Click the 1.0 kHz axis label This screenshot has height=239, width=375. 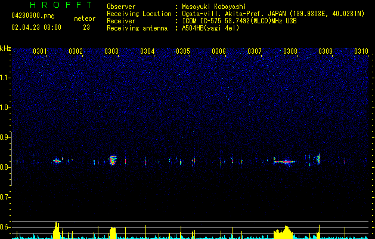click(x=5, y=108)
